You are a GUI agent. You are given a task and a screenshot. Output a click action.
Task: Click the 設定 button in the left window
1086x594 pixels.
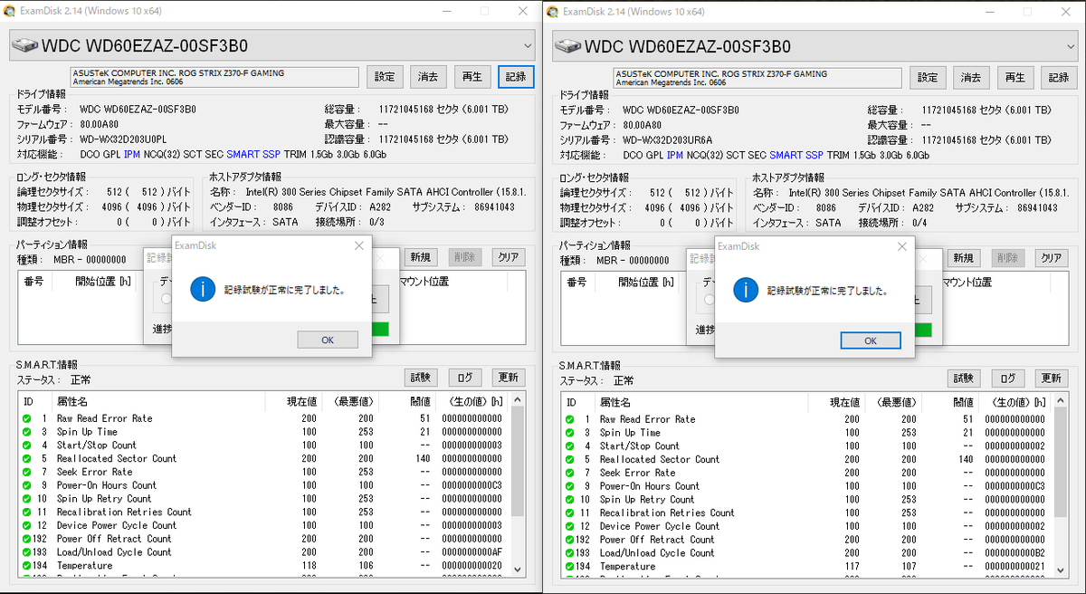pyautogui.click(x=386, y=78)
